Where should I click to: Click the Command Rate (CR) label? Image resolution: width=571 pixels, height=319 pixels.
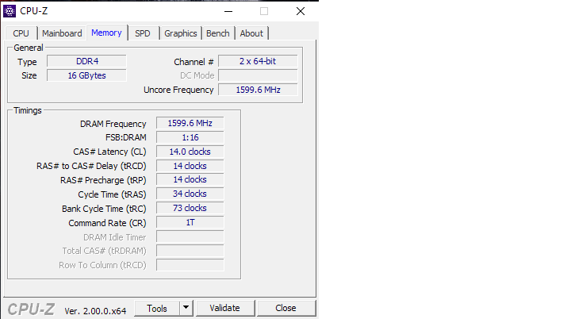click(107, 223)
